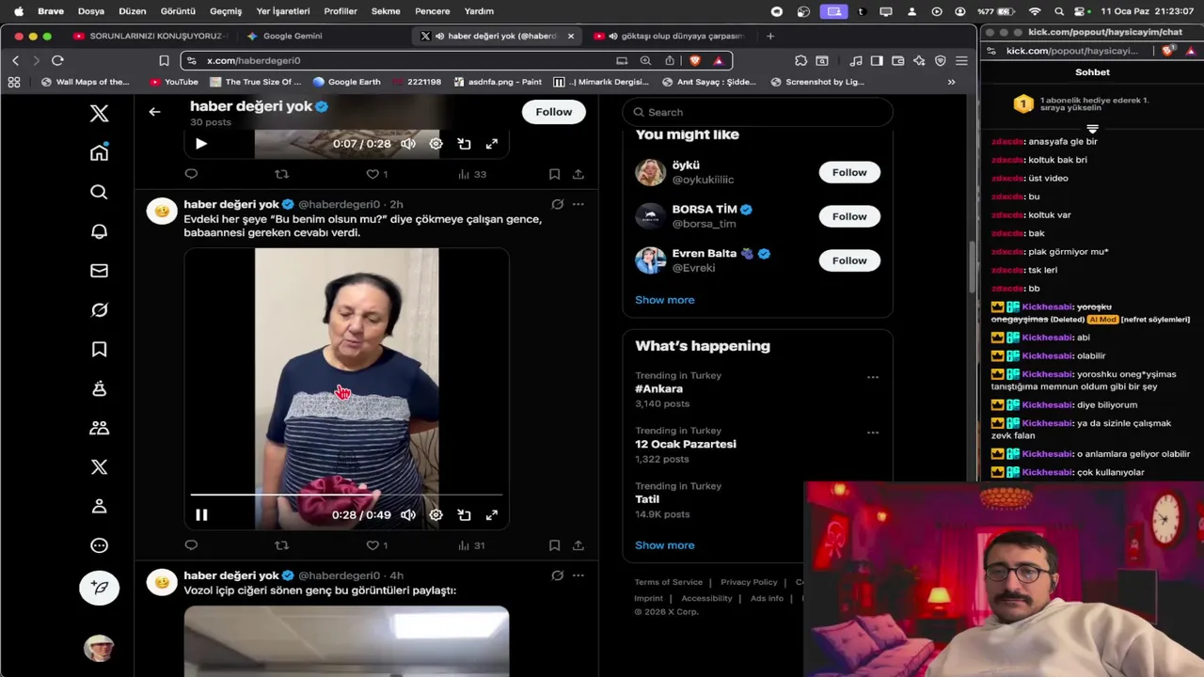Viewport: 1204px width, 677px height.
Task: Open the Google Earth bookmark
Action: 346,82
